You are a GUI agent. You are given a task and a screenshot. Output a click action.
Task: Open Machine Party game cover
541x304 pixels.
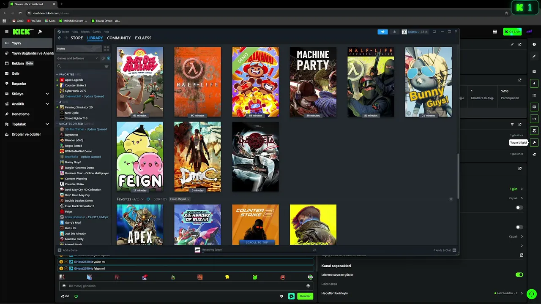[313, 82]
